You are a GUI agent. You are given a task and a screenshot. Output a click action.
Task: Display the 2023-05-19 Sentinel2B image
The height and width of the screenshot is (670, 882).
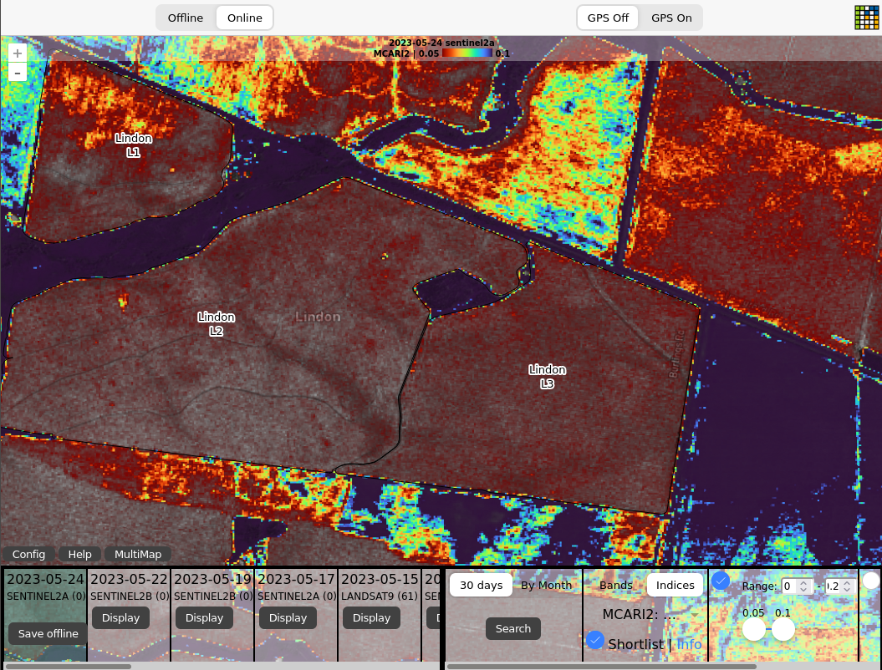(204, 617)
